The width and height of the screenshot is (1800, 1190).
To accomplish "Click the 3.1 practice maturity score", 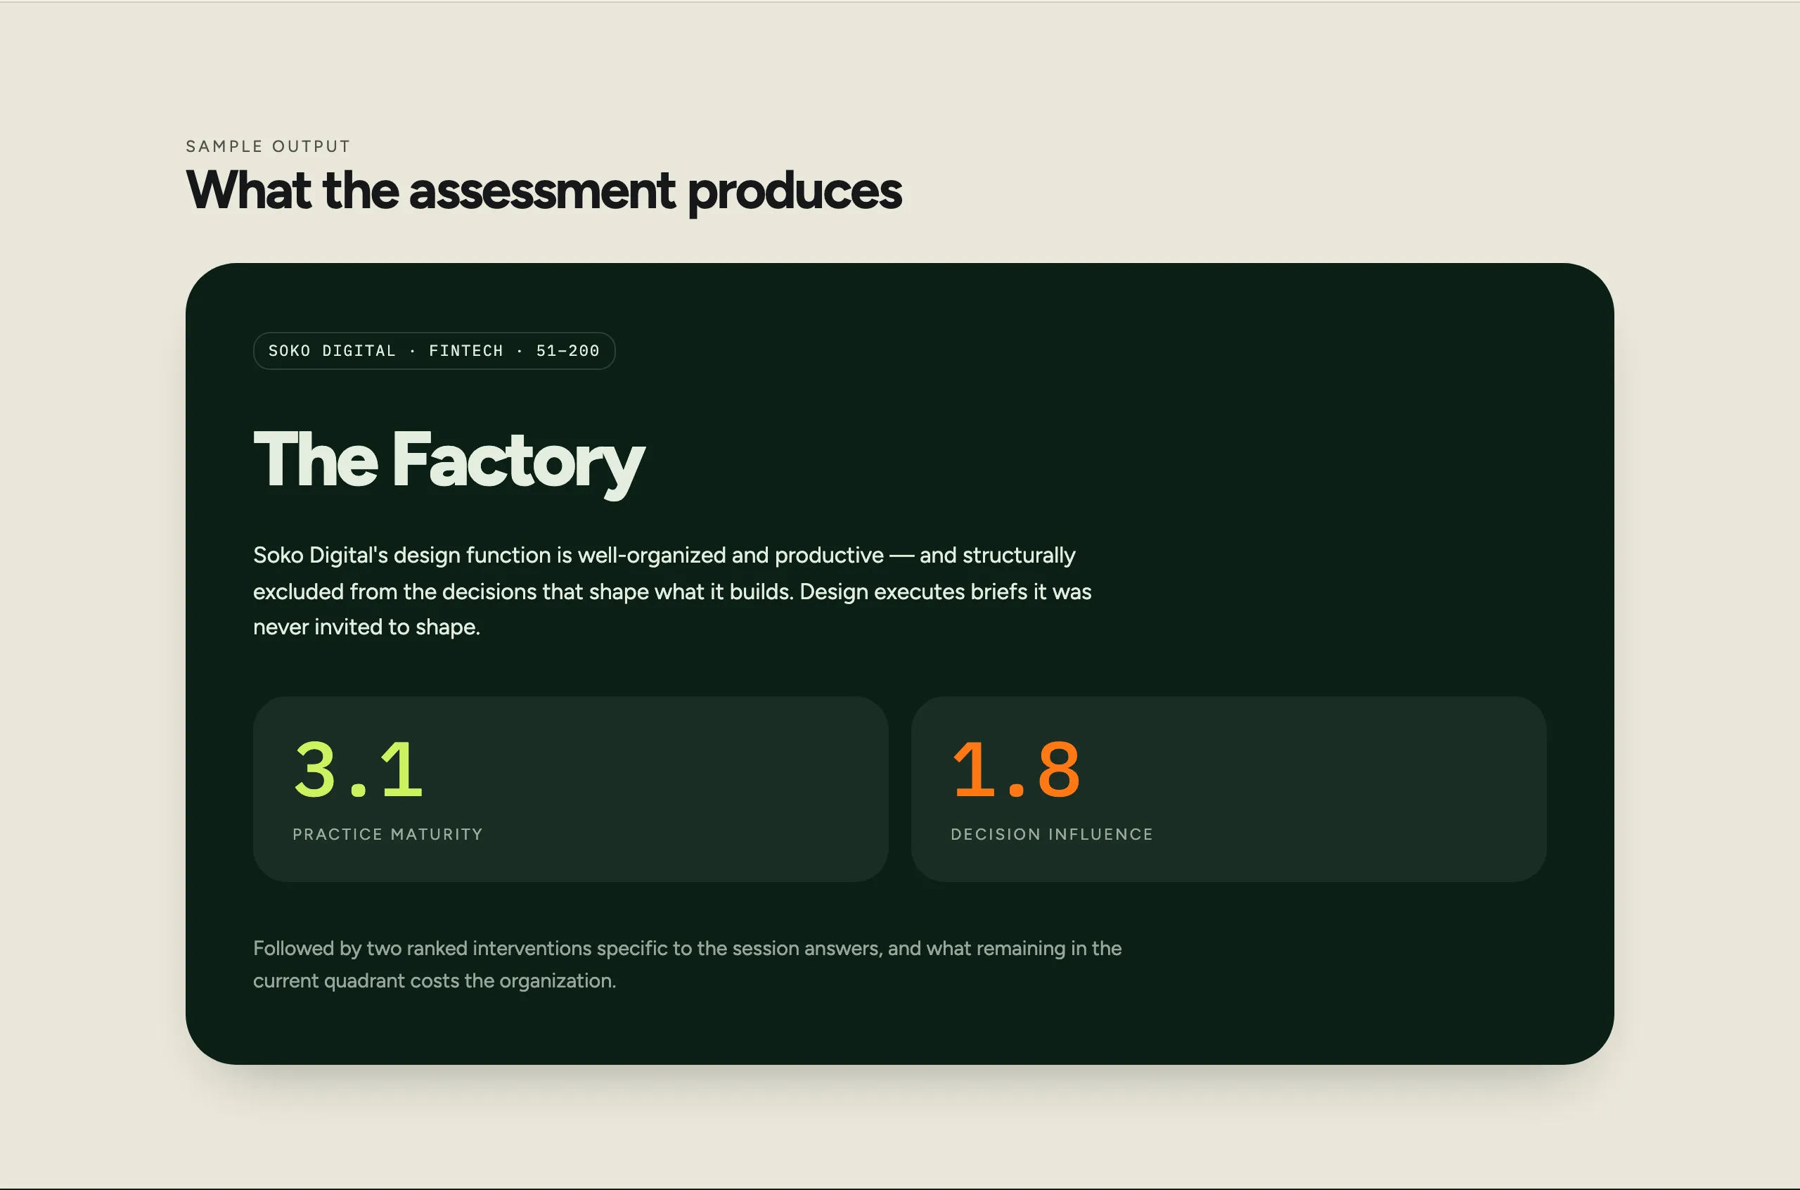I will [358, 770].
